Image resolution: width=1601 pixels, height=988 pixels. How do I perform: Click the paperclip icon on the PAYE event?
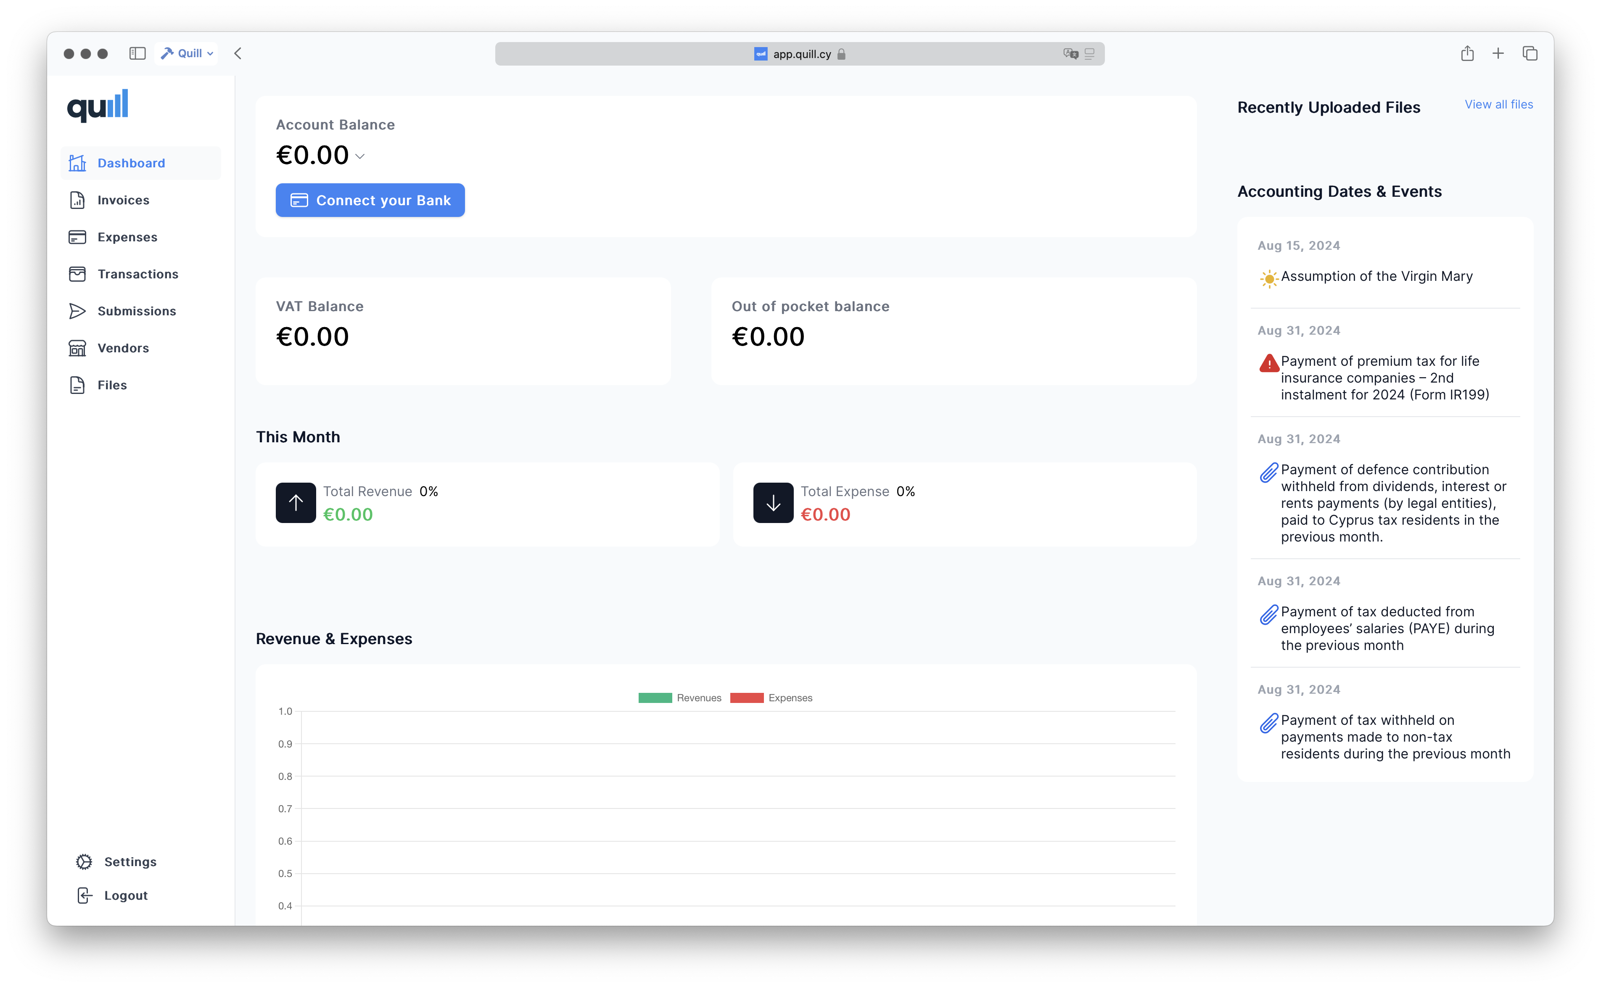pos(1269,614)
